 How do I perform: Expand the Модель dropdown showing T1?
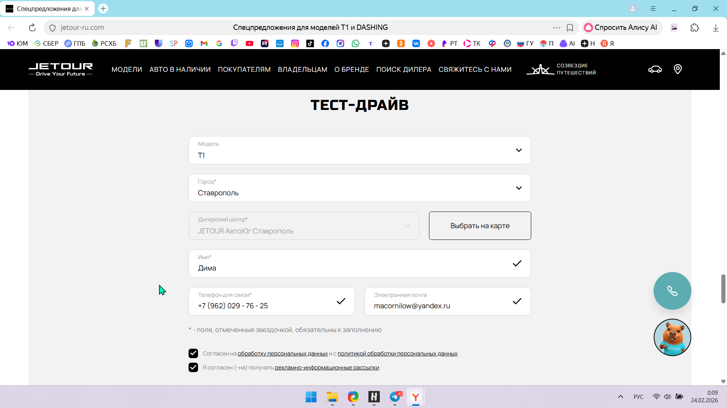tap(359, 150)
